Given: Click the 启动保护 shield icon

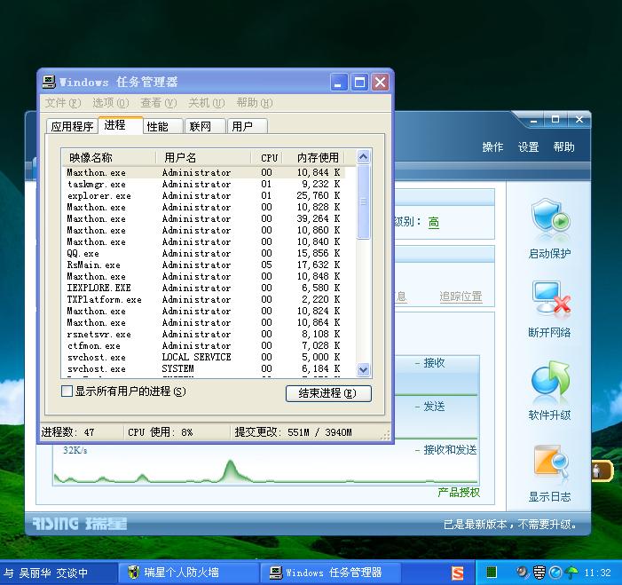Looking at the screenshot, I should [550, 217].
